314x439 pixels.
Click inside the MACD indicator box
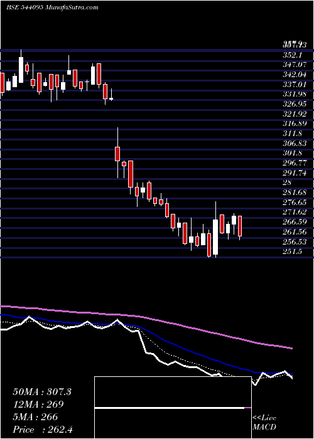point(173,408)
